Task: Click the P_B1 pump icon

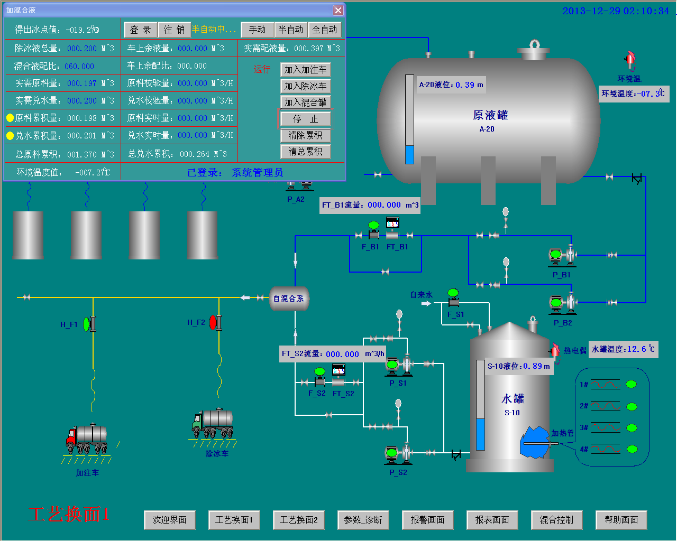Action: 562,256
